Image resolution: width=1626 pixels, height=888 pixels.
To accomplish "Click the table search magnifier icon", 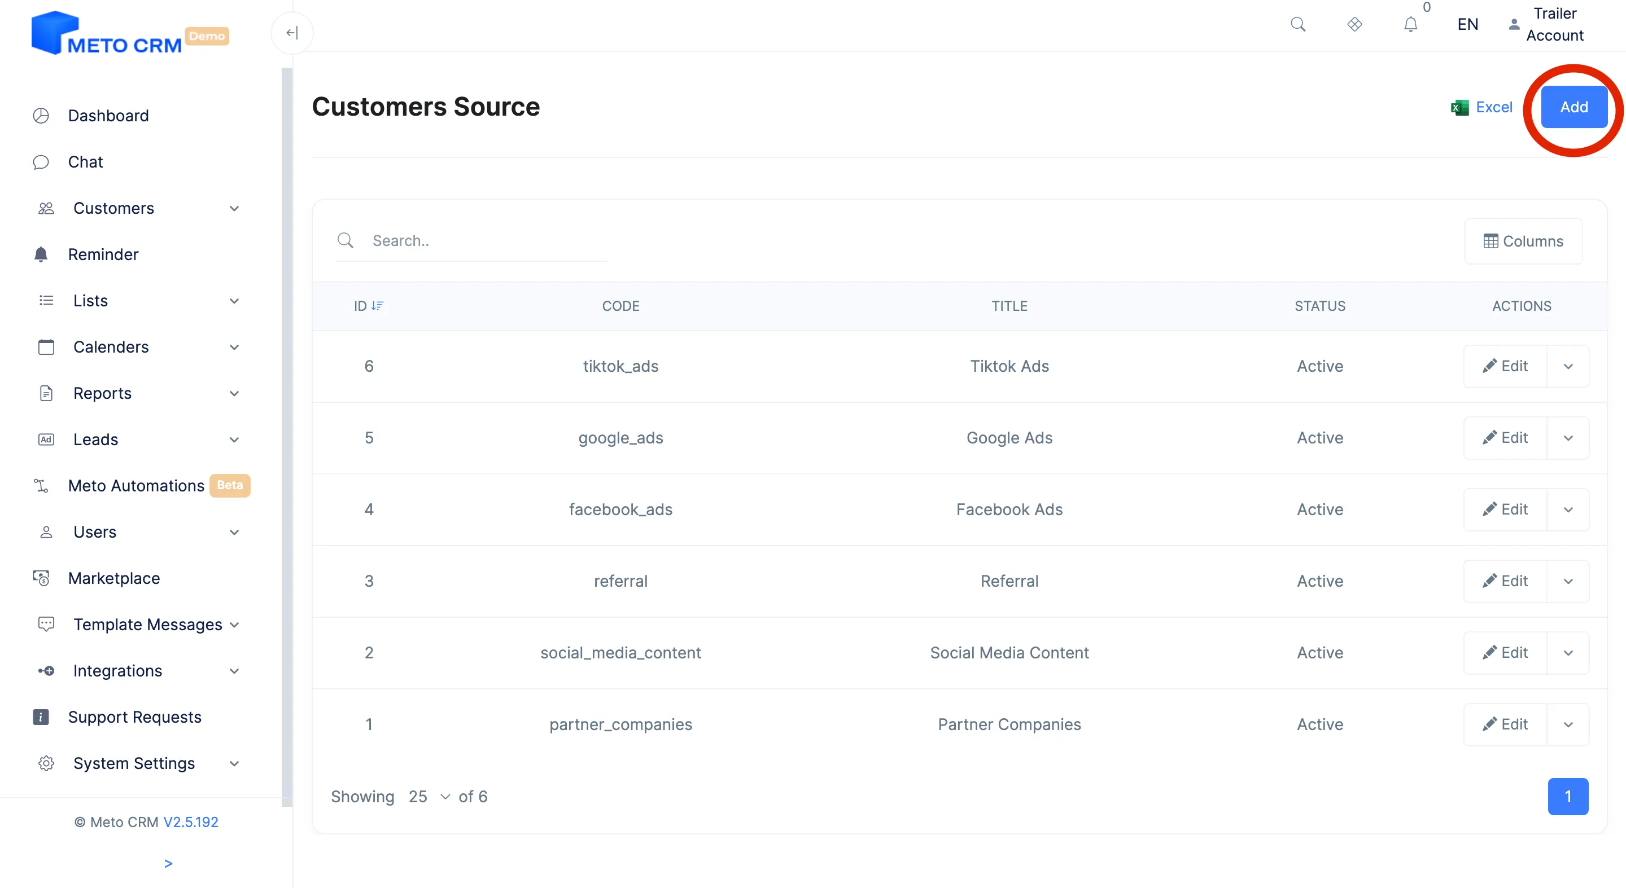I will pyautogui.click(x=346, y=240).
